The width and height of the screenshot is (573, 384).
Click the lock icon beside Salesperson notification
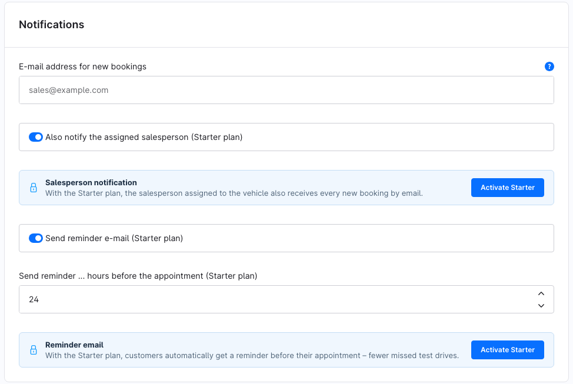[x=34, y=188]
